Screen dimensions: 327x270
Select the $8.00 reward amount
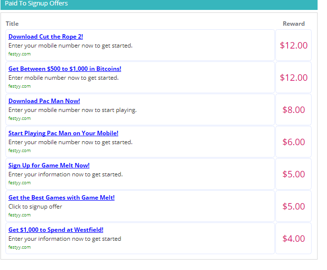(x=293, y=110)
